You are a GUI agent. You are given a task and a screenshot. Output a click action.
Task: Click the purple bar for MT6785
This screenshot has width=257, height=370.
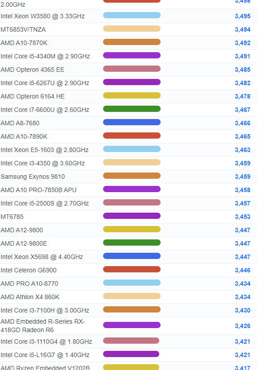tap(132, 216)
